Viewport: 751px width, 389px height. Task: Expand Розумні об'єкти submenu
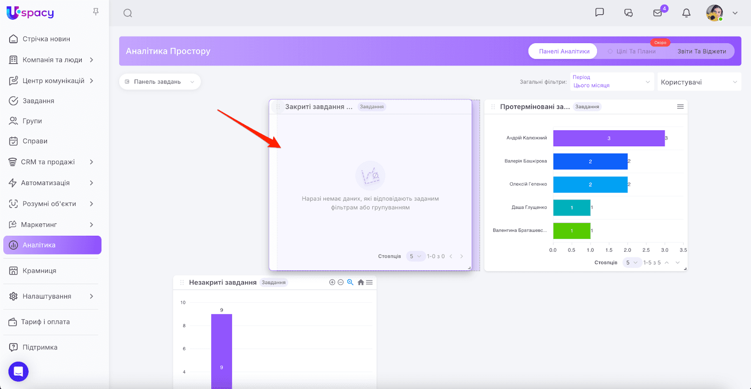pos(92,204)
